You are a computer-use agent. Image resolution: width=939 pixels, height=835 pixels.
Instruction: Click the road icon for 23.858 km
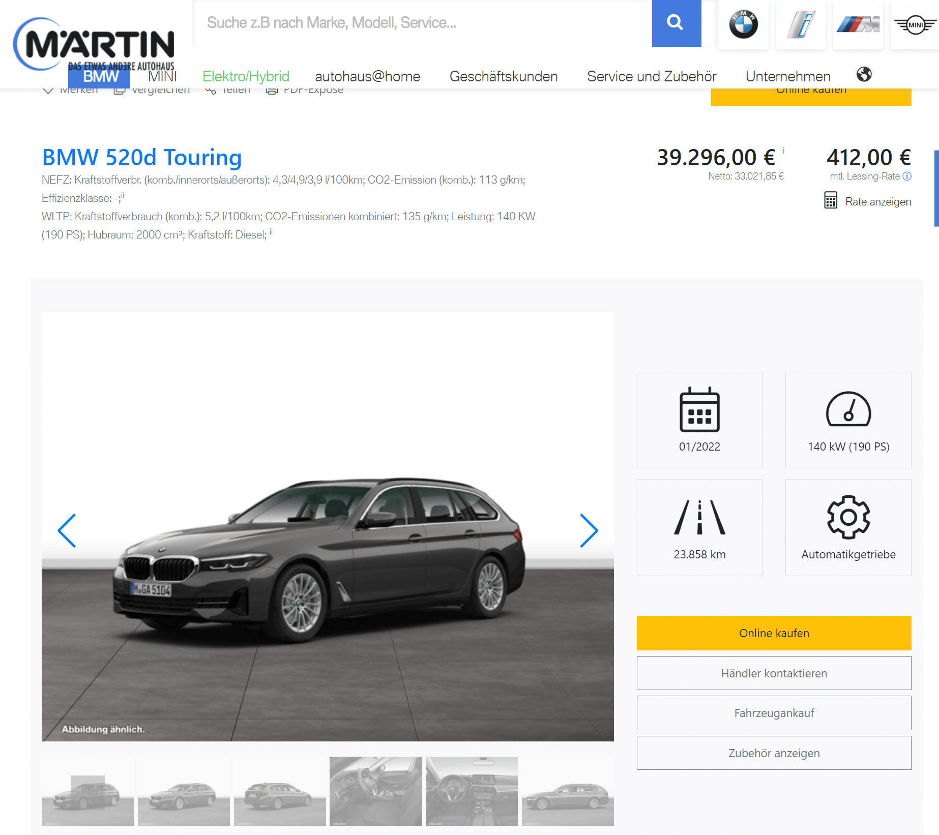(699, 517)
